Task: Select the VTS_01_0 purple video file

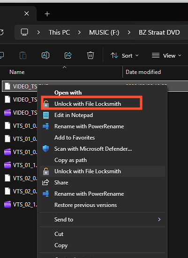Action: (21, 152)
